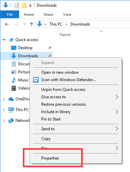This screenshot has width=130, height=172.
Task: Sort by the Name column header
Action: click(65, 35)
